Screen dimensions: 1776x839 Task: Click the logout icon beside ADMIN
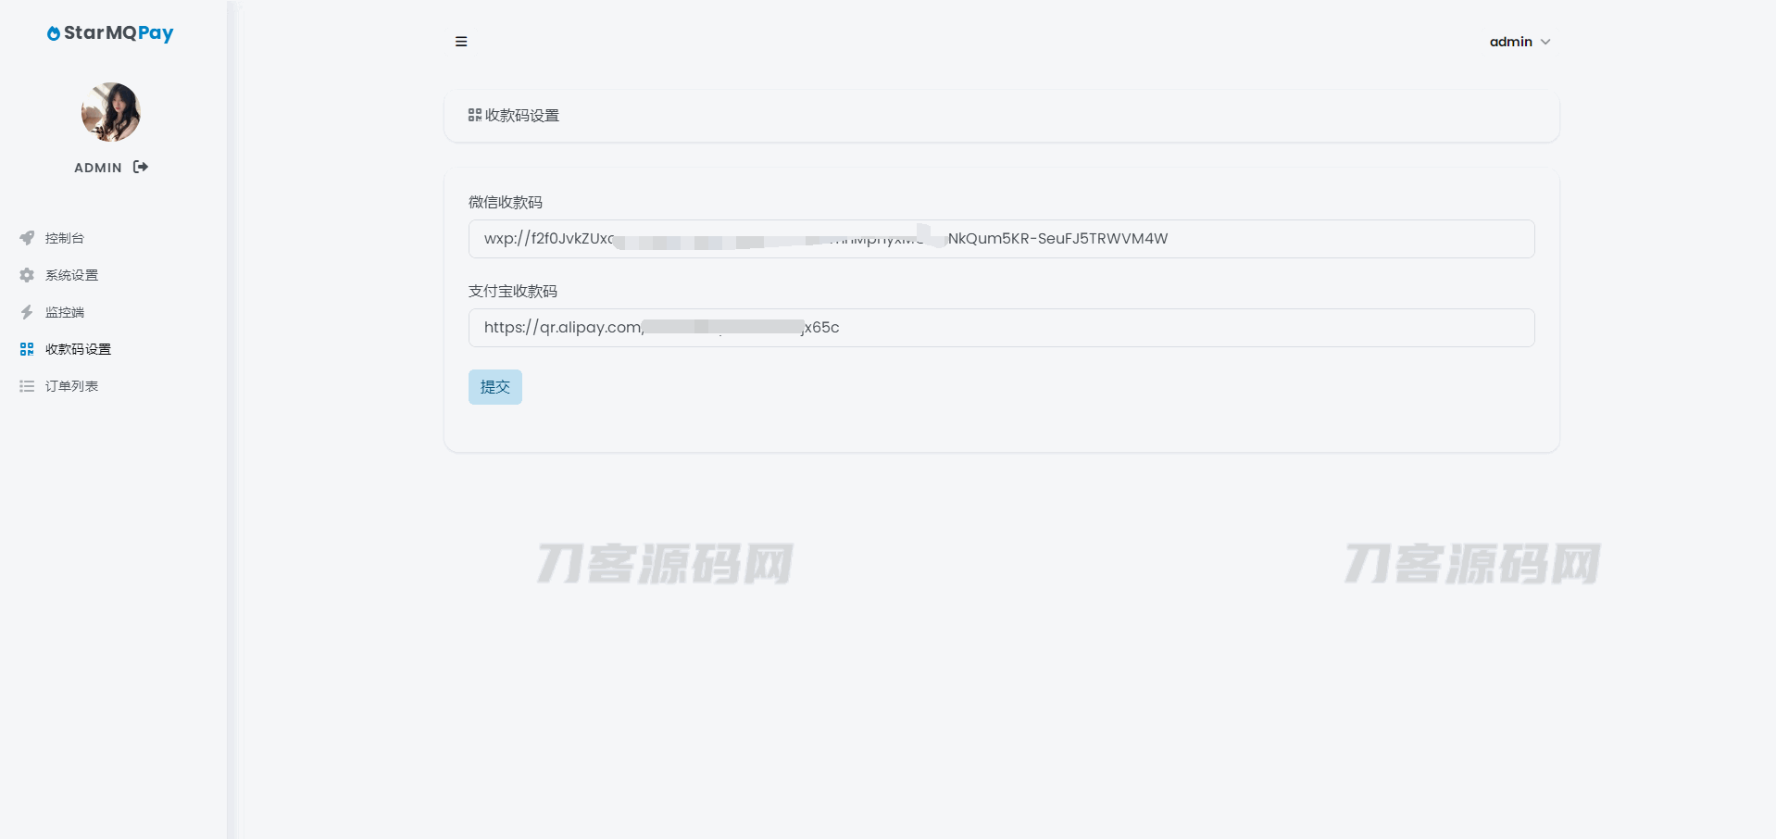tap(141, 167)
